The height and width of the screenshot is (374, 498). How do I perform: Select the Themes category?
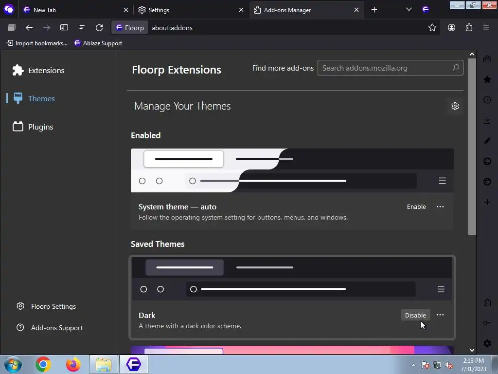(x=34, y=98)
